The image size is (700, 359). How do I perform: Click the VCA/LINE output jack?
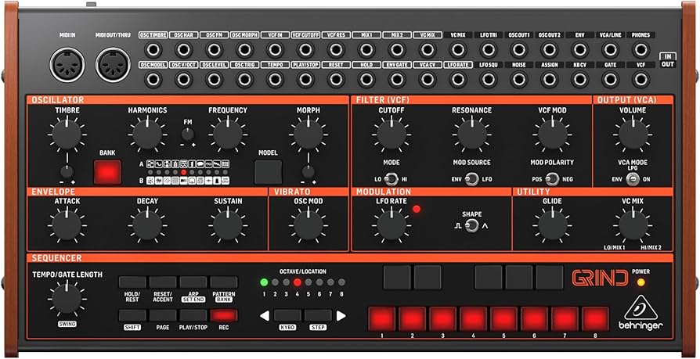pyautogui.click(x=610, y=49)
